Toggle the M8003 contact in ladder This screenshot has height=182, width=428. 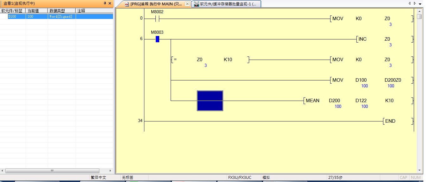(157, 39)
